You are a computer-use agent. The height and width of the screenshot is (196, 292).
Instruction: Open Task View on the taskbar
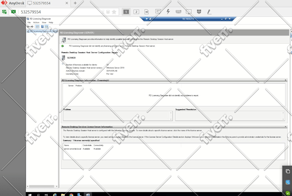point(46,195)
